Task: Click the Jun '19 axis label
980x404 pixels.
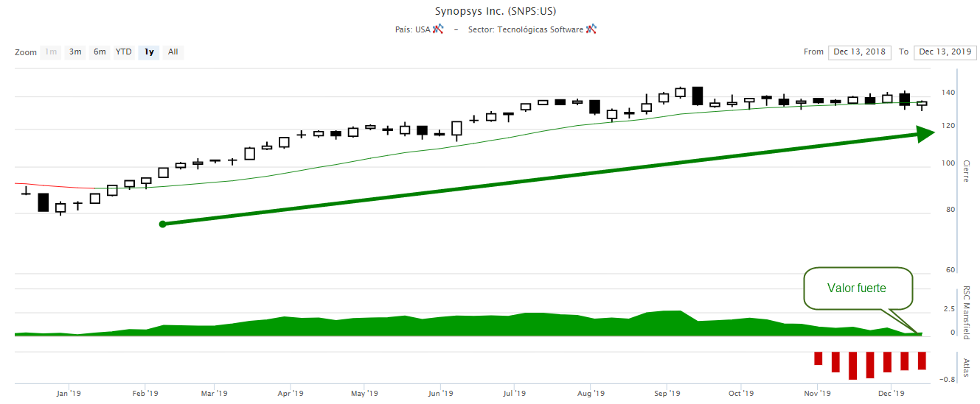Action: point(440,393)
